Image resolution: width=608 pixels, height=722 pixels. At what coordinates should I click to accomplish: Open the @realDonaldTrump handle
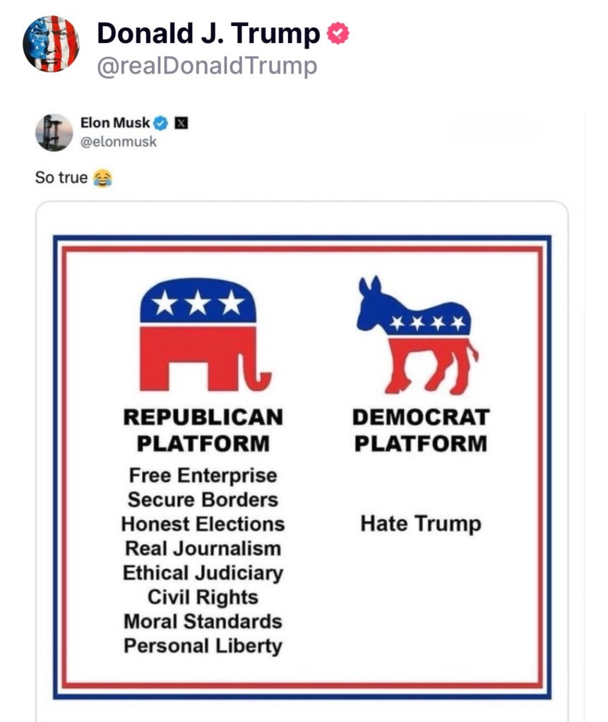point(206,66)
